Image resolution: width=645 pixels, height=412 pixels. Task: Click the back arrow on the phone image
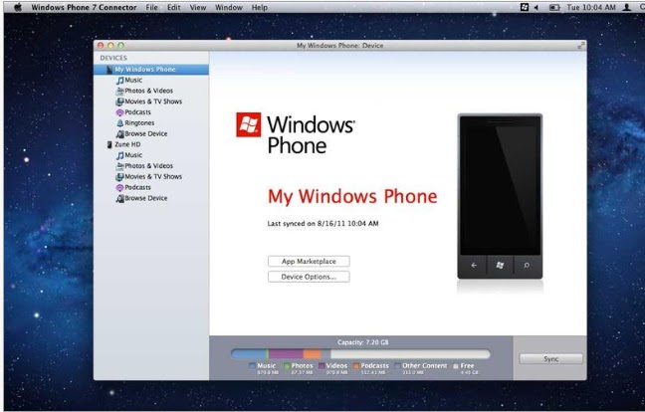coord(474,265)
